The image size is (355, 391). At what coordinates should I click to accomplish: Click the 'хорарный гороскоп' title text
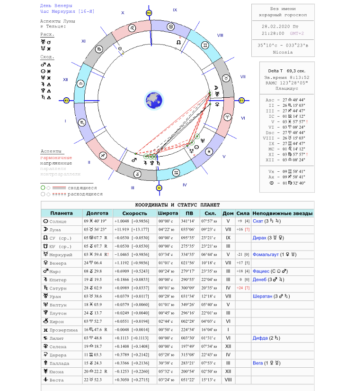tap(283, 15)
